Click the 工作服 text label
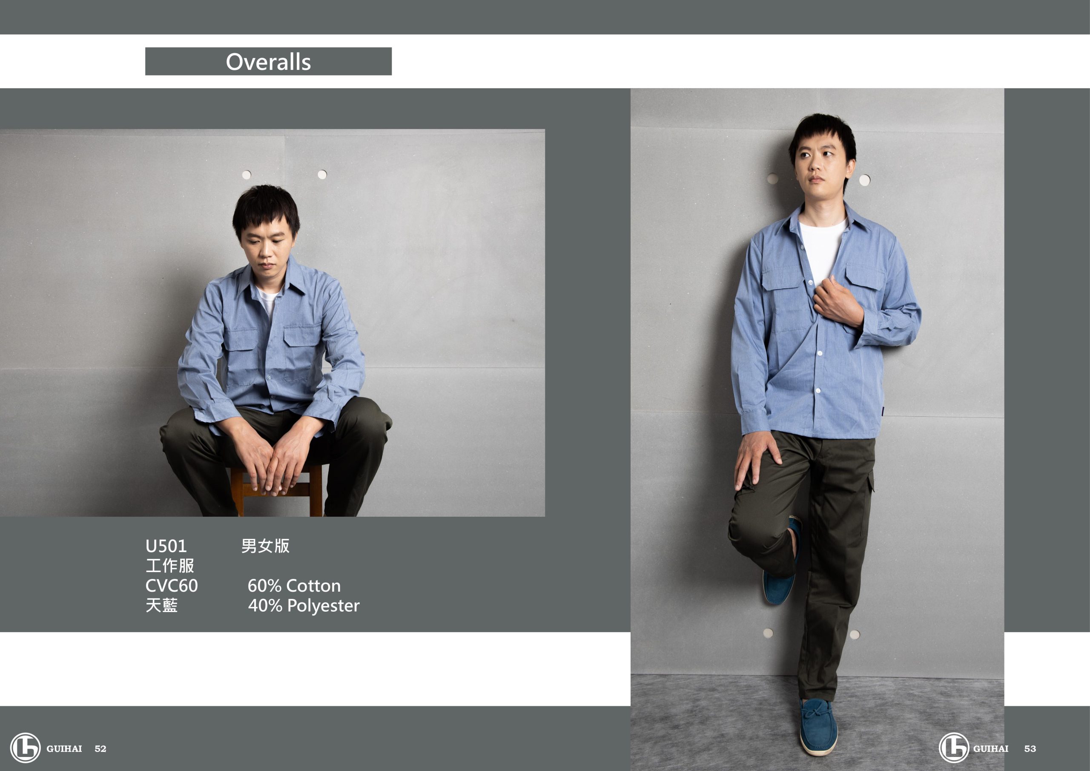Viewport: 1090px width, 771px height. 169,566
